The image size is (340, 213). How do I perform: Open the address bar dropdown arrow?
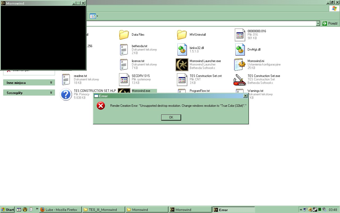[318, 23]
